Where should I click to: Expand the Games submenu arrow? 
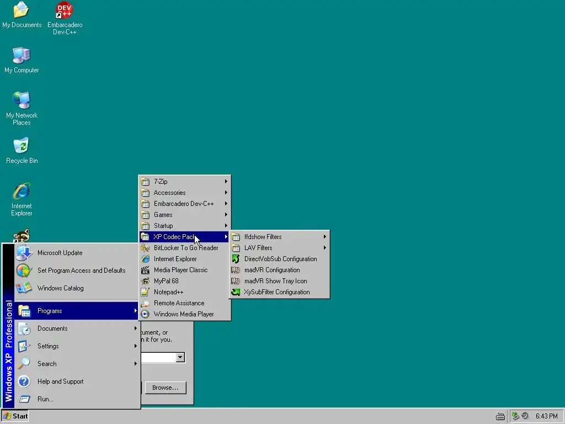tap(226, 215)
